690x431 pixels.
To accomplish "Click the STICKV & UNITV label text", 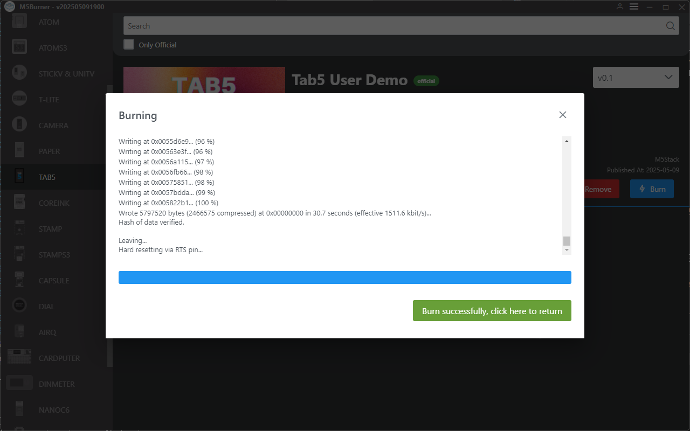I will pos(66,74).
